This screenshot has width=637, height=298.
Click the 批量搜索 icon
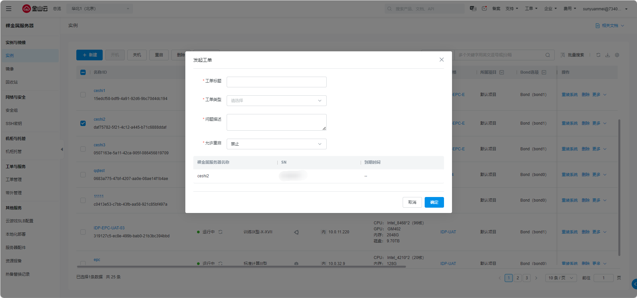[x=563, y=55]
